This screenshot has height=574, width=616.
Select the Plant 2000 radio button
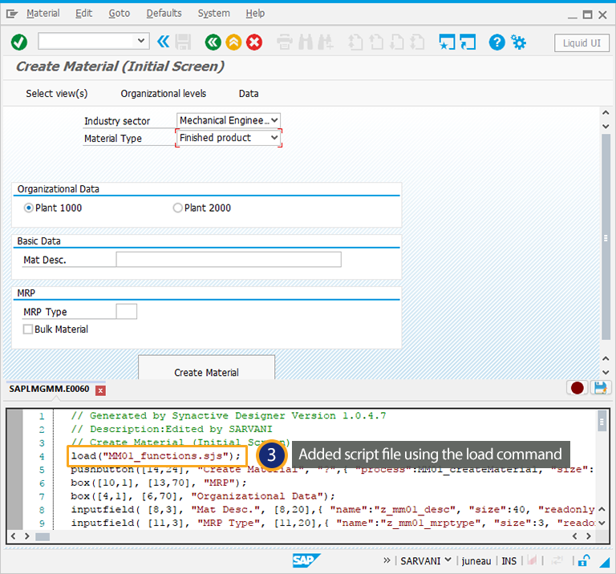177,208
